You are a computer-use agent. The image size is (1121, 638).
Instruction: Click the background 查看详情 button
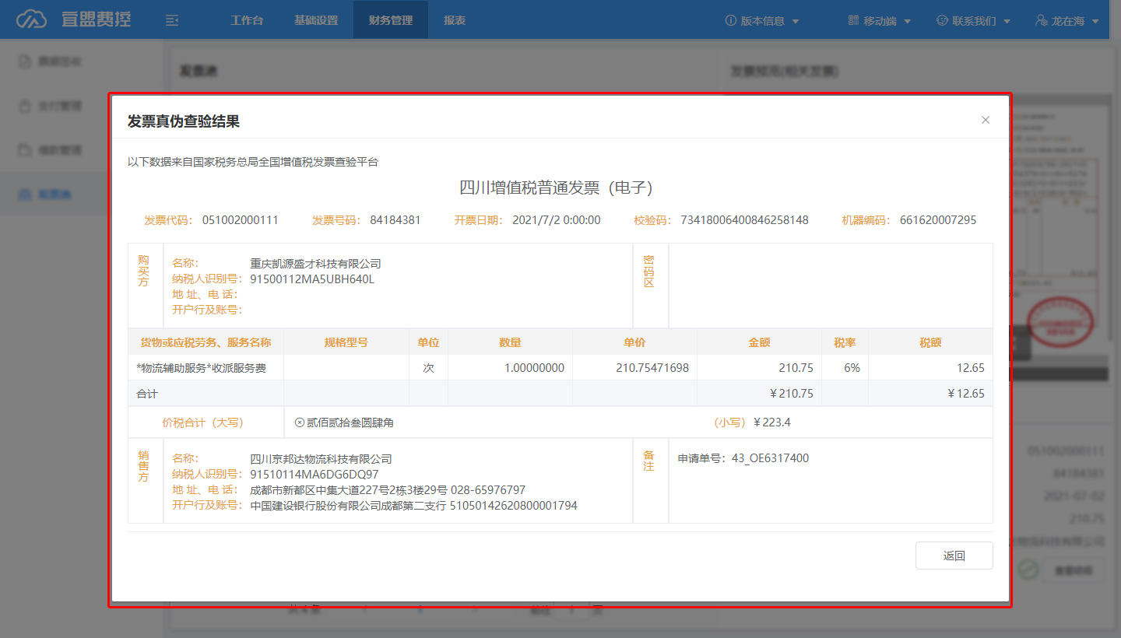point(1074,570)
